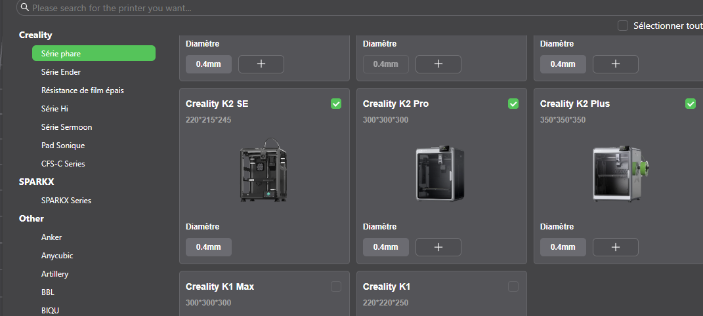Uncheck the Creality K2 Plus checkbox
This screenshot has height=316, width=703.
coord(690,104)
